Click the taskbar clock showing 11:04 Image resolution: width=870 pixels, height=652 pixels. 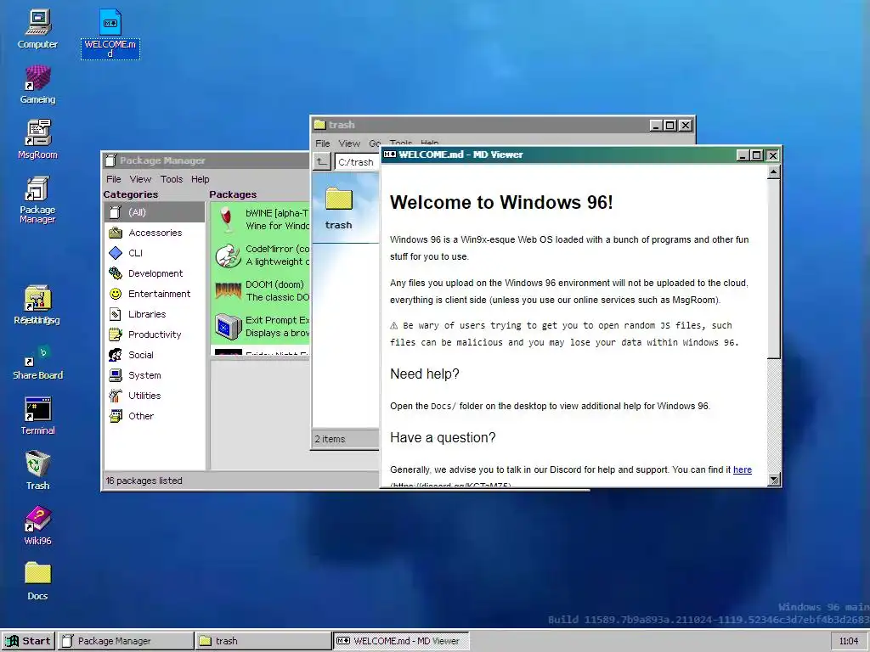tap(849, 641)
